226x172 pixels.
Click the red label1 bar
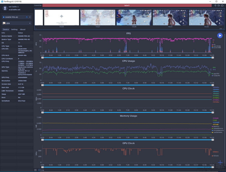click(x=127, y=5)
